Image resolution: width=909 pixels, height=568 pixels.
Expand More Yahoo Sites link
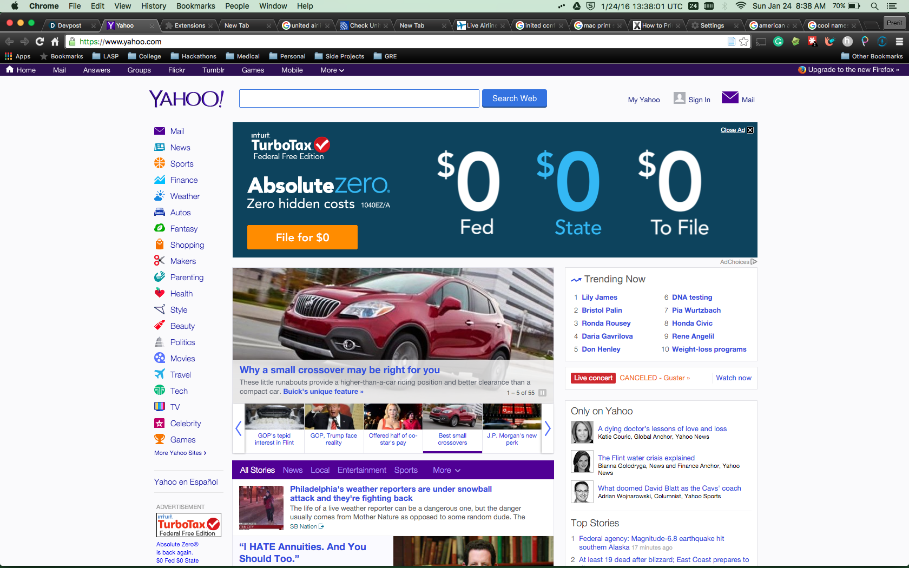click(180, 453)
